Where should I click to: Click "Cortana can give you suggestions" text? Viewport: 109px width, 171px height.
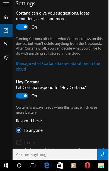(53, 16)
